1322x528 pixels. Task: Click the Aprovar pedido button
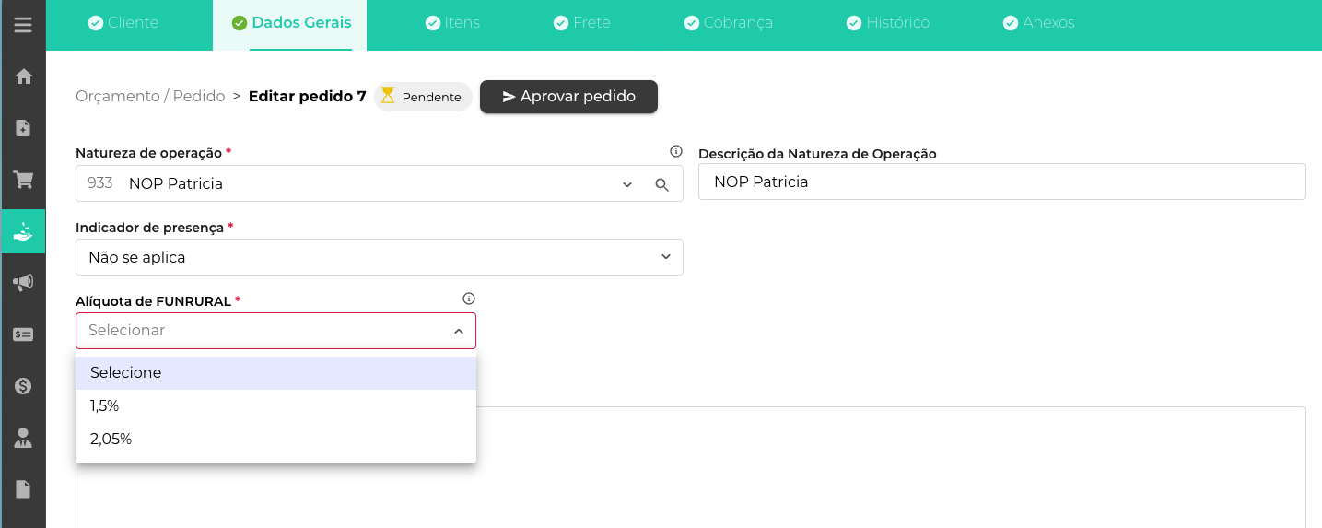pos(568,97)
